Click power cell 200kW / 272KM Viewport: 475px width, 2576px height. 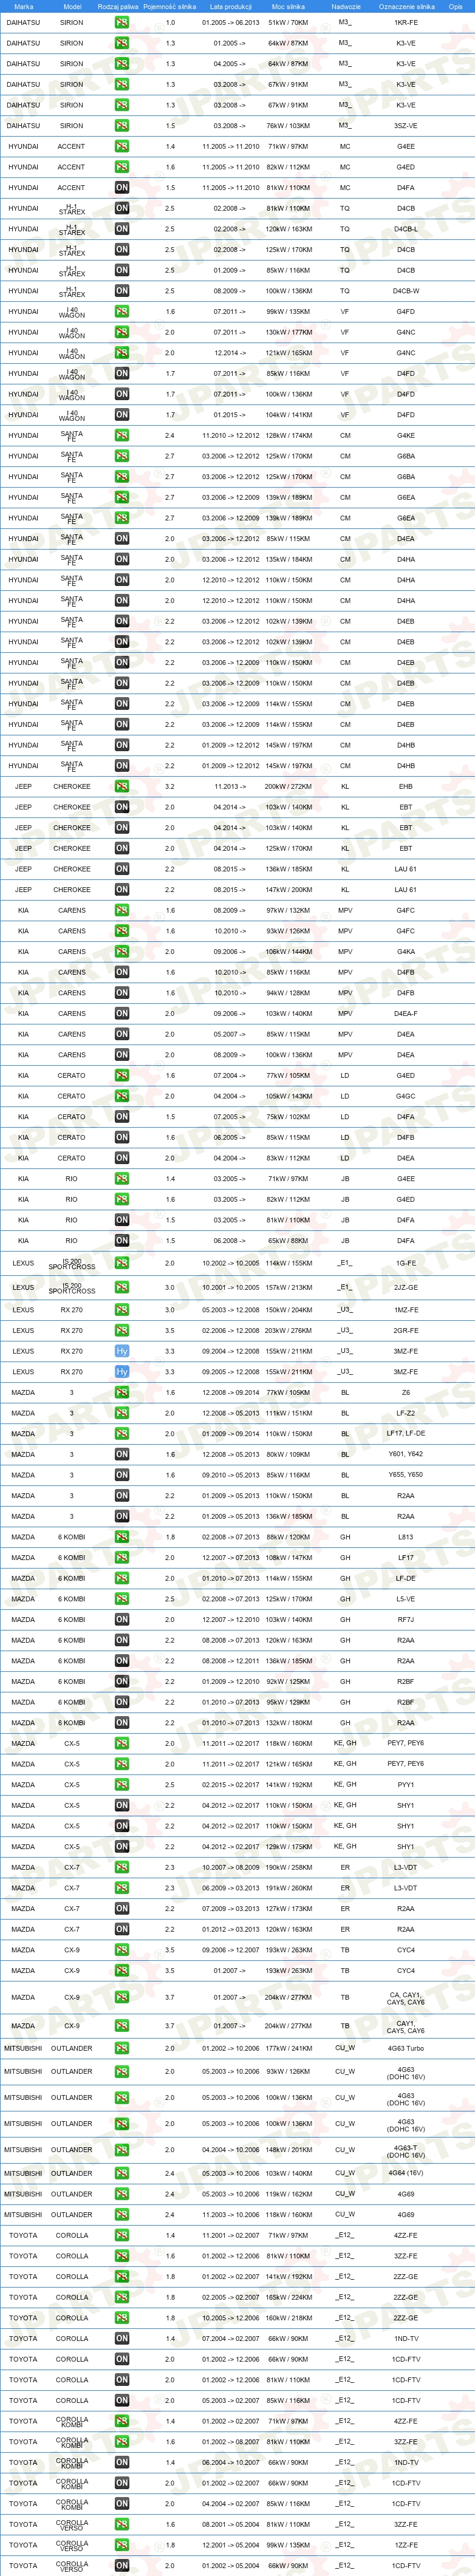coord(288,786)
